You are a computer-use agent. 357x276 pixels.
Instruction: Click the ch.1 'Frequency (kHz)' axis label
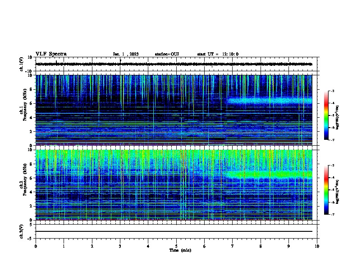(x=25, y=105)
